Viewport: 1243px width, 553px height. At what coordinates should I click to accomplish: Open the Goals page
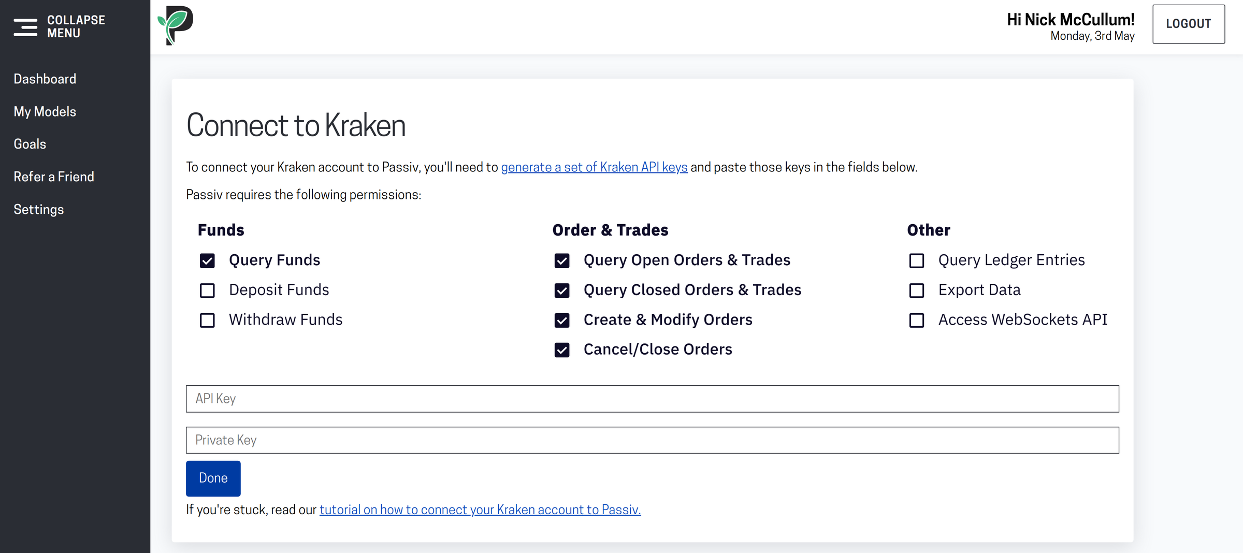coord(30,144)
